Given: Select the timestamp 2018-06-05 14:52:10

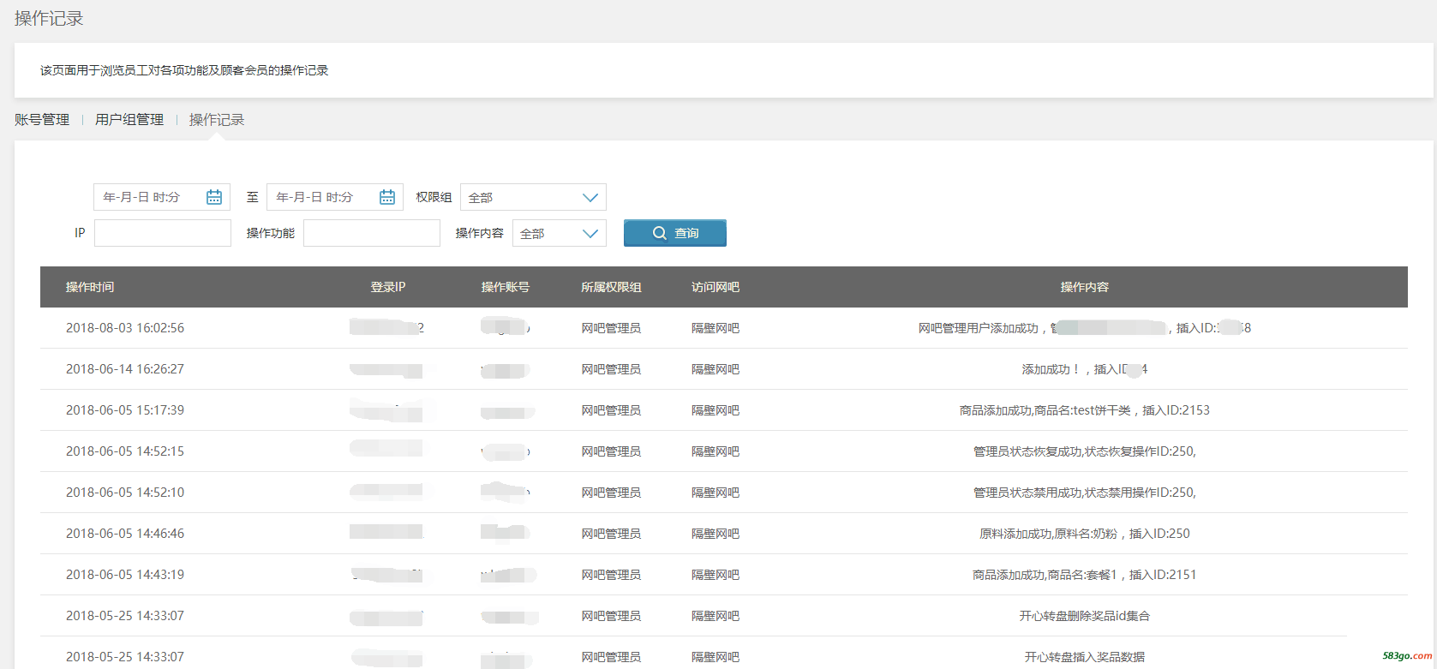Looking at the screenshot, I should [x=125, y=493].
